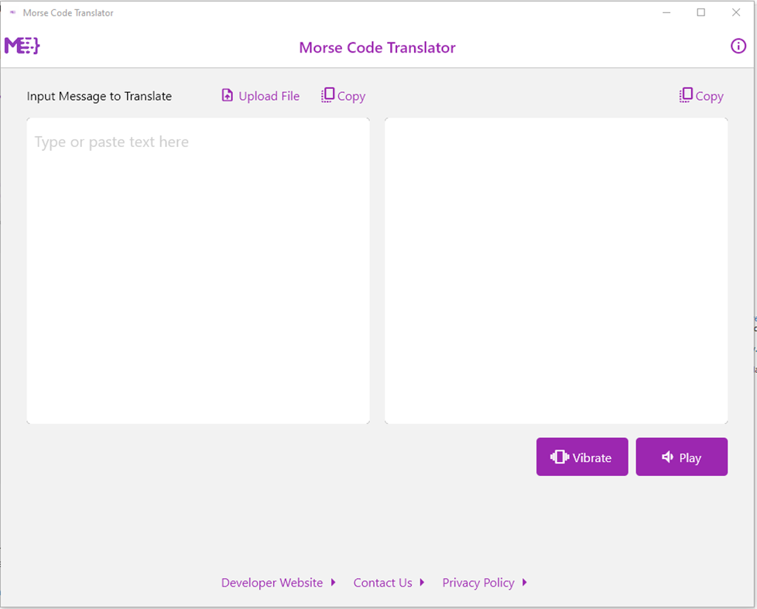Play the Morse code audio
Screen dimensions: 757x609
point(682,457)
